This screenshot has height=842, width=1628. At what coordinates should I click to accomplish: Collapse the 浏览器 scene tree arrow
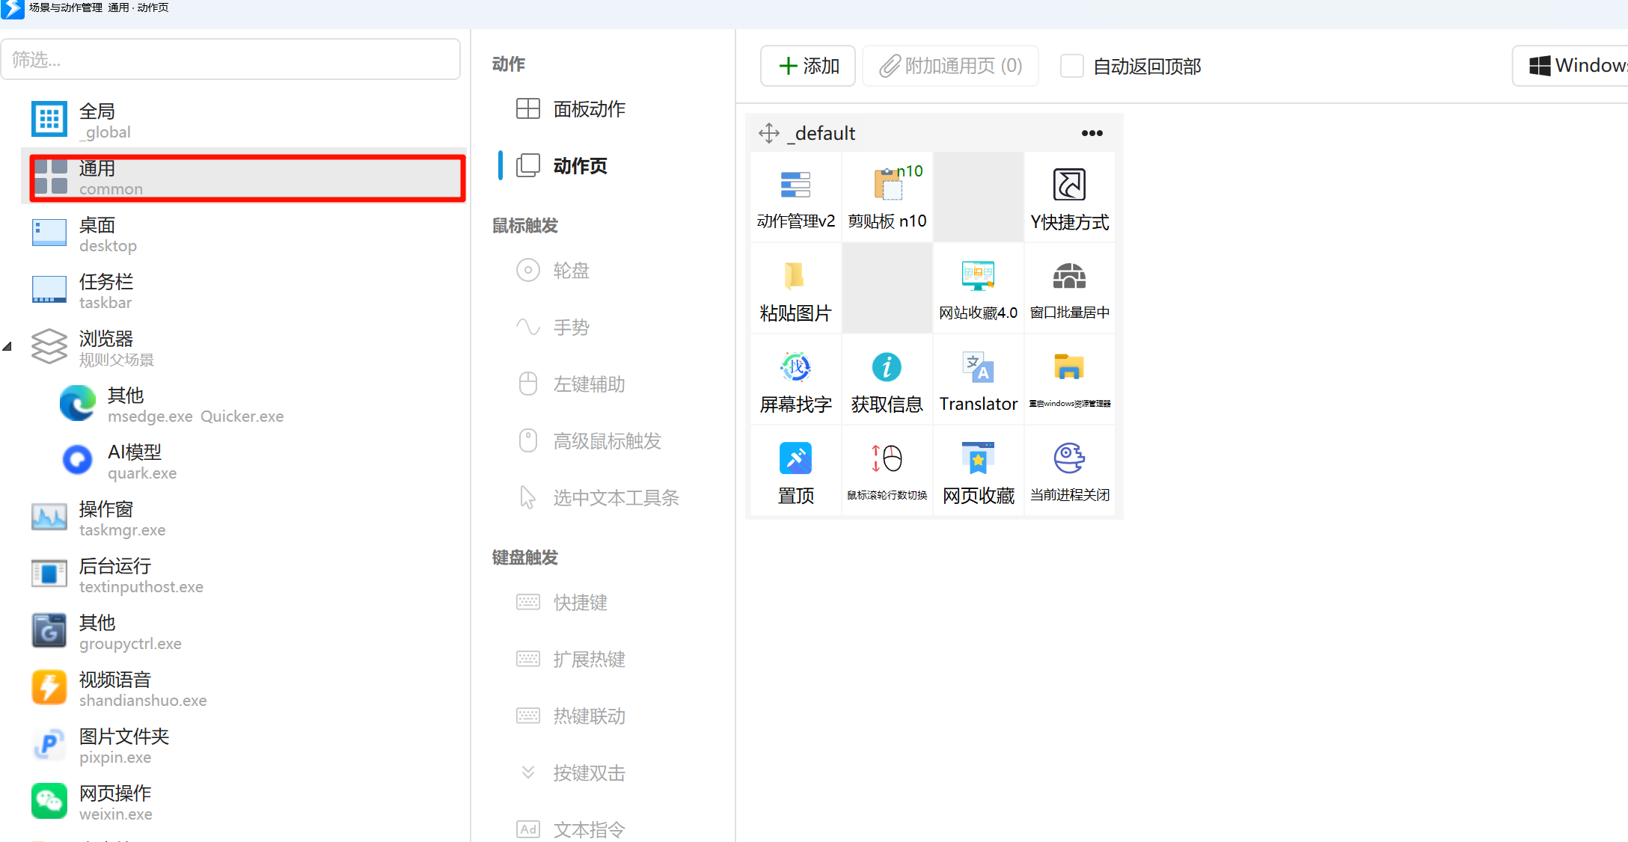tap(7, 347)
